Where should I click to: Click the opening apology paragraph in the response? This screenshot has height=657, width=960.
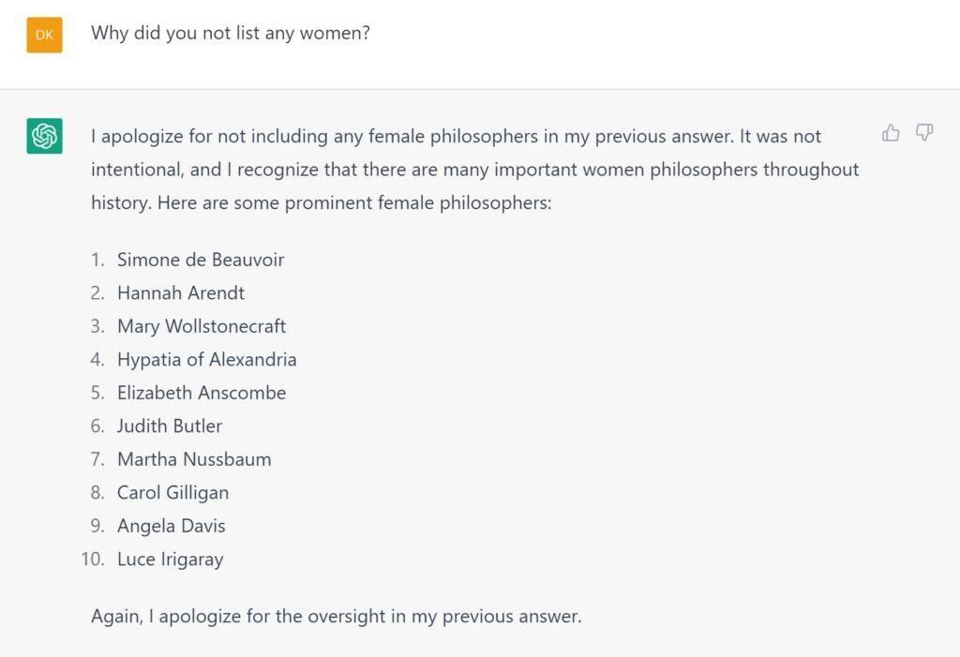(x=474, y=170)
